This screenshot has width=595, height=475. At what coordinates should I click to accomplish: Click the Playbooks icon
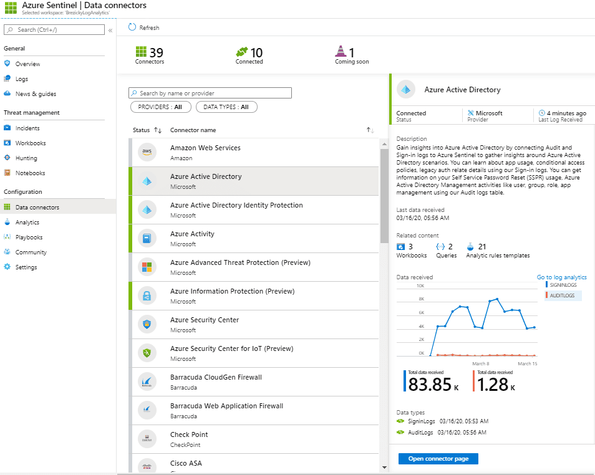[7, 237]
